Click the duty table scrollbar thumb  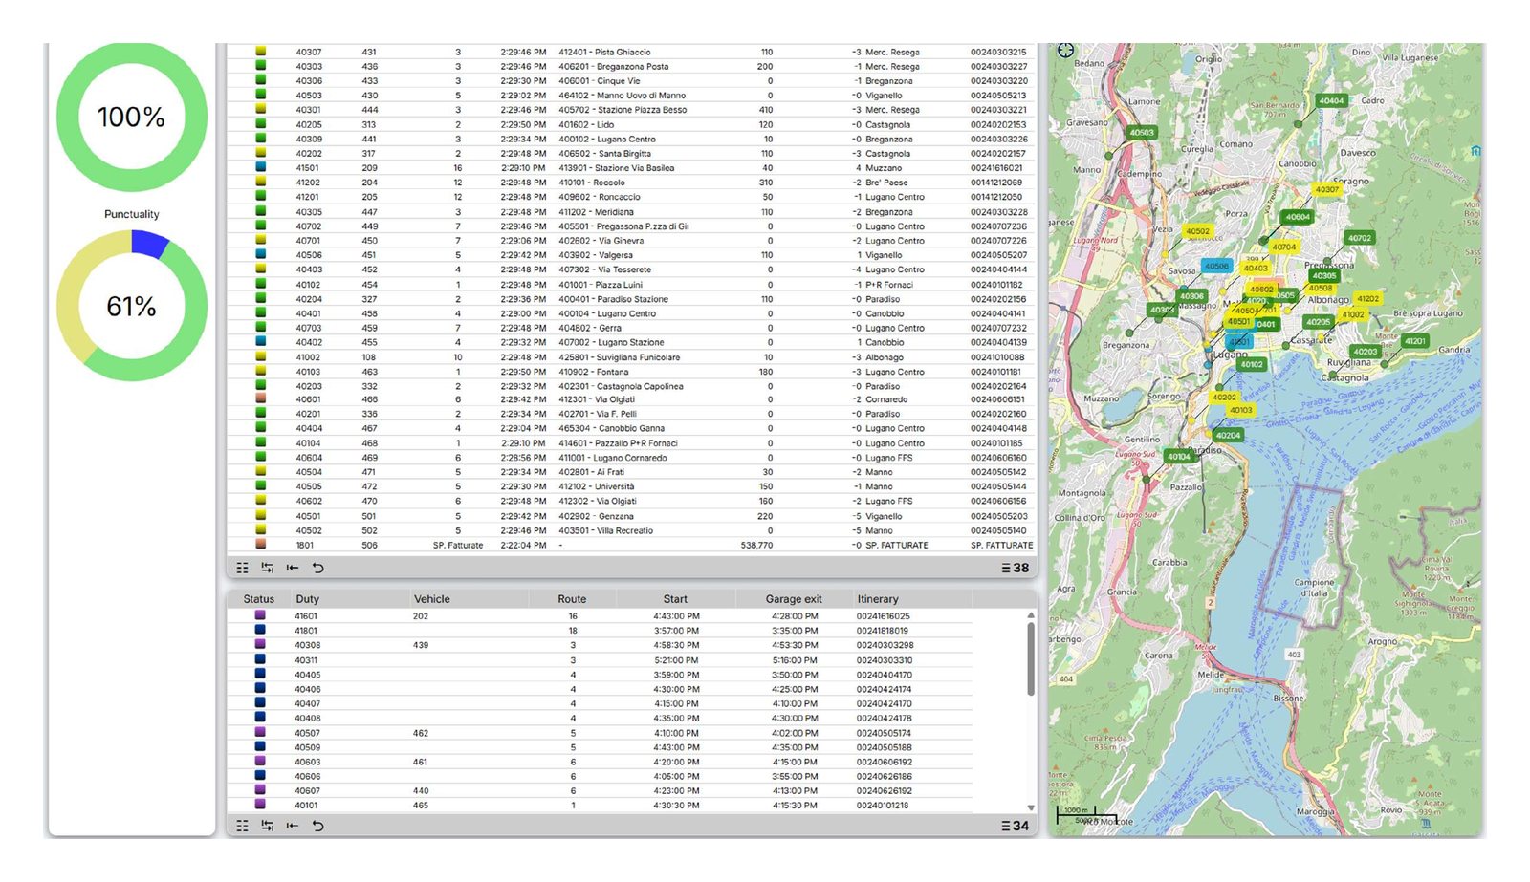pyautogui.click(x=1031, y=659)
